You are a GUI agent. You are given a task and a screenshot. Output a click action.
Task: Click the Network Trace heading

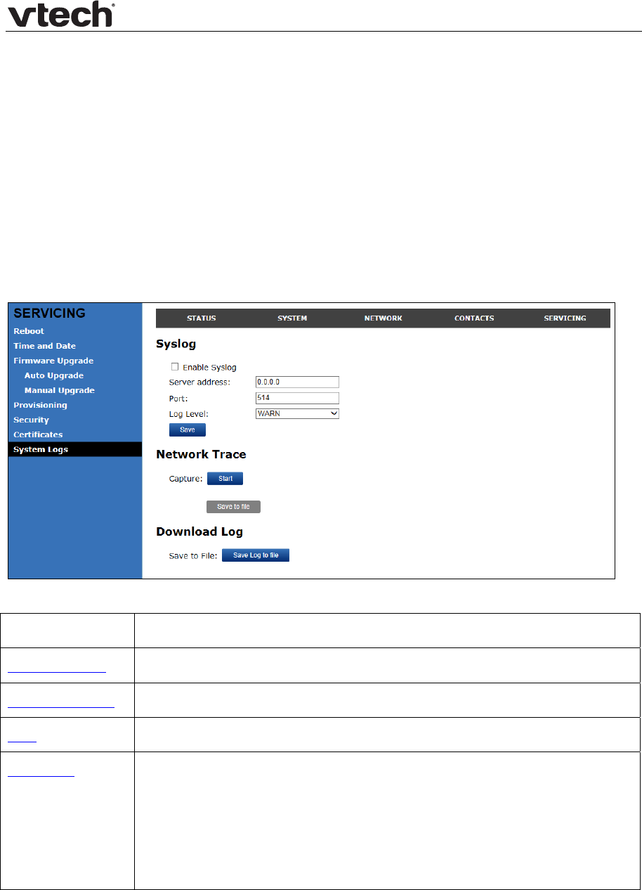(201, 454)
